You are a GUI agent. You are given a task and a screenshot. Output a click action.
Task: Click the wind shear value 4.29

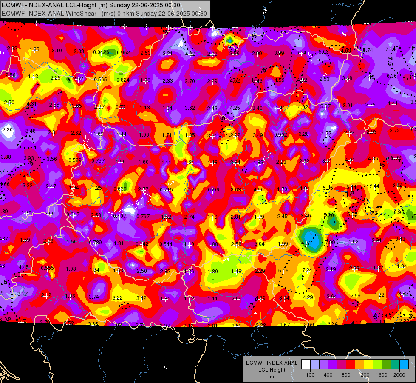[308, 297]
